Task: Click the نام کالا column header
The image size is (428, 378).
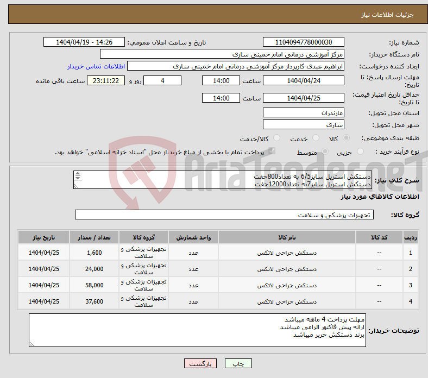Action: click(x=287, y=237)
